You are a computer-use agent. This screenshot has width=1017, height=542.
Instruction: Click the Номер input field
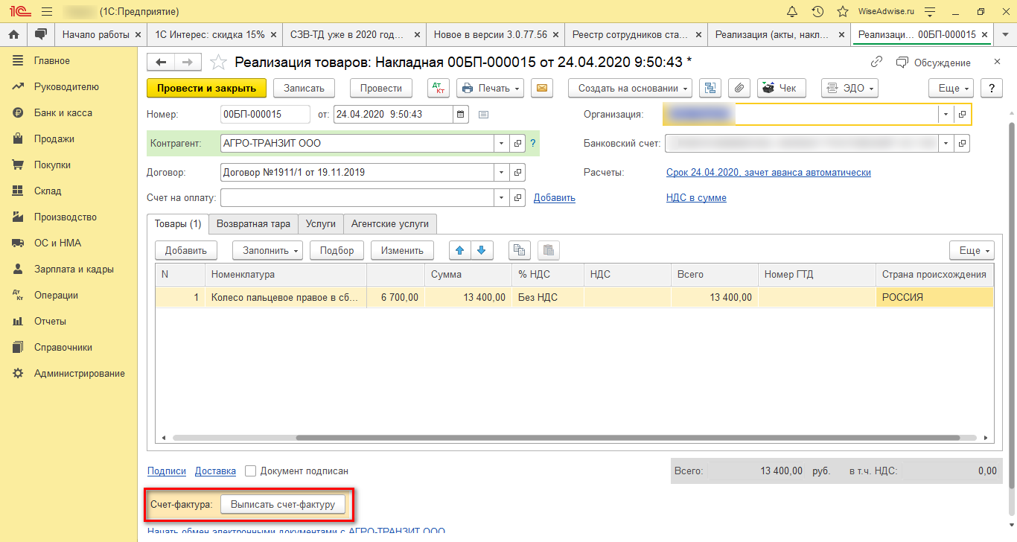(x=265, y=114)
